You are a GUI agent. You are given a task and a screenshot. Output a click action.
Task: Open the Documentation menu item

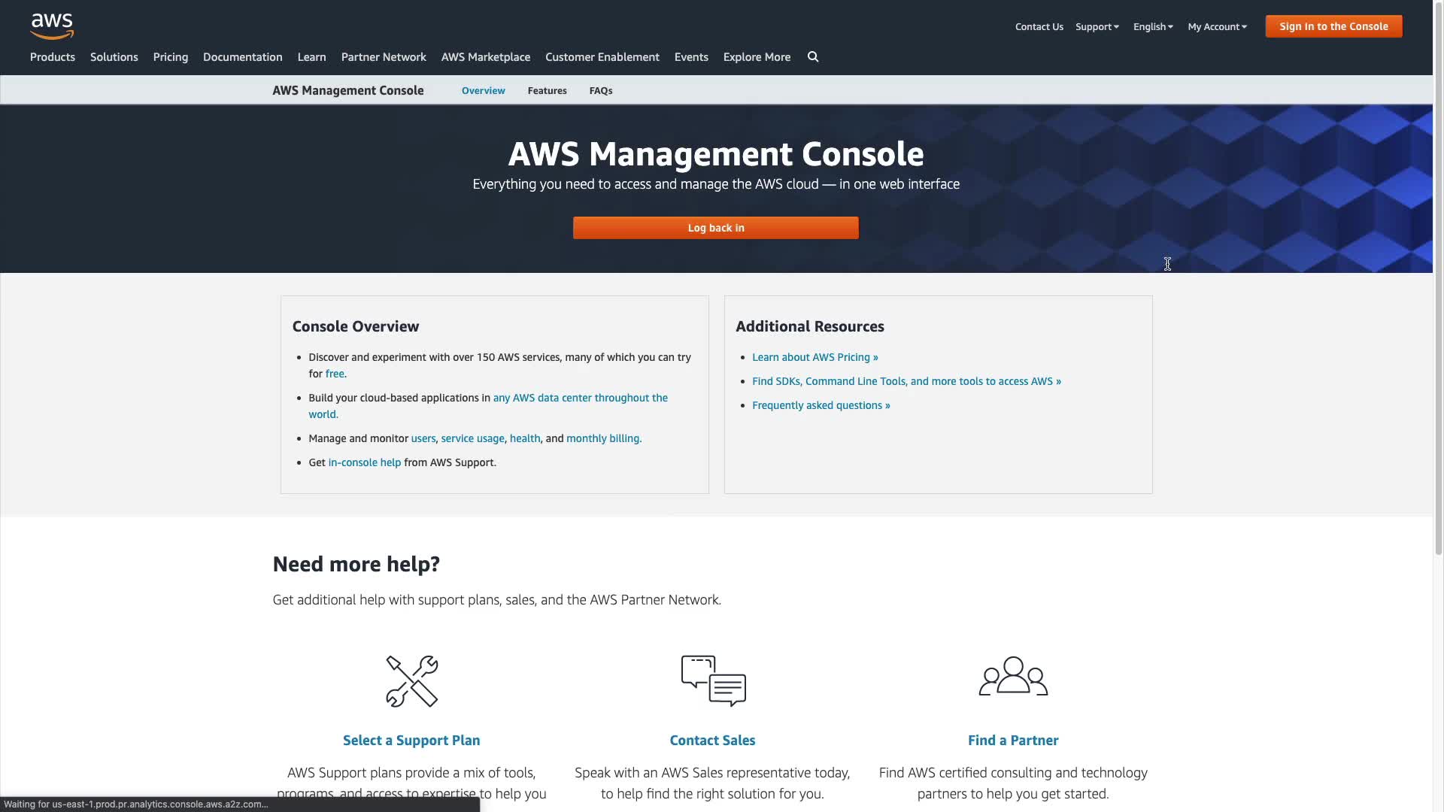click(x=242, y=57)
